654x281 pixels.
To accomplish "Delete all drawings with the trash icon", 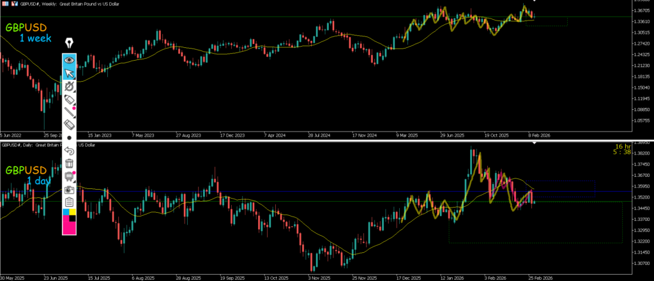I will (70, 164).
